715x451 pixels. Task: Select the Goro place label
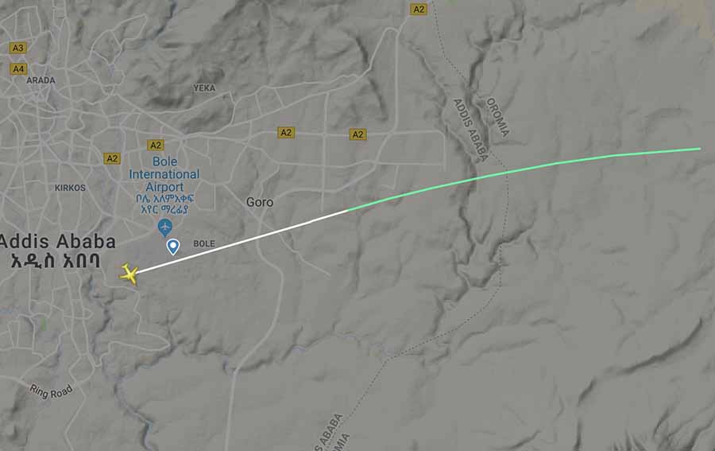260,202
